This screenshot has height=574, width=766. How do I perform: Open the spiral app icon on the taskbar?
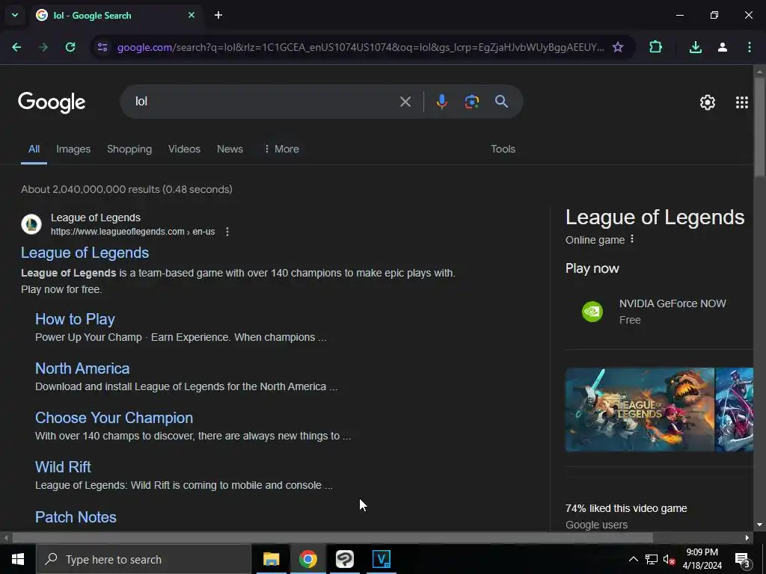(344, 559)
